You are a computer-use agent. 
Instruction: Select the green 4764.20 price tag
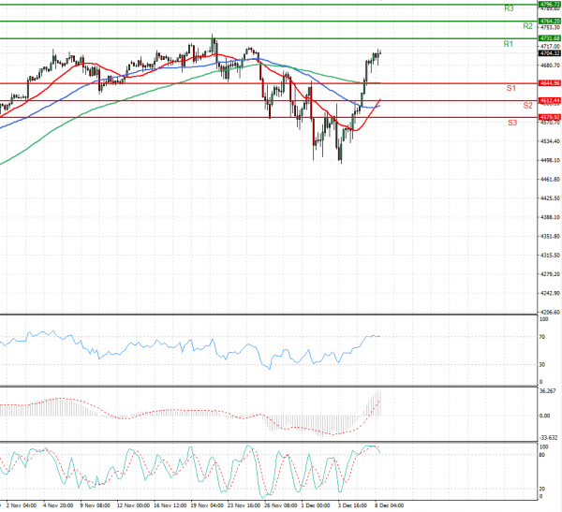tap(550, 22)
